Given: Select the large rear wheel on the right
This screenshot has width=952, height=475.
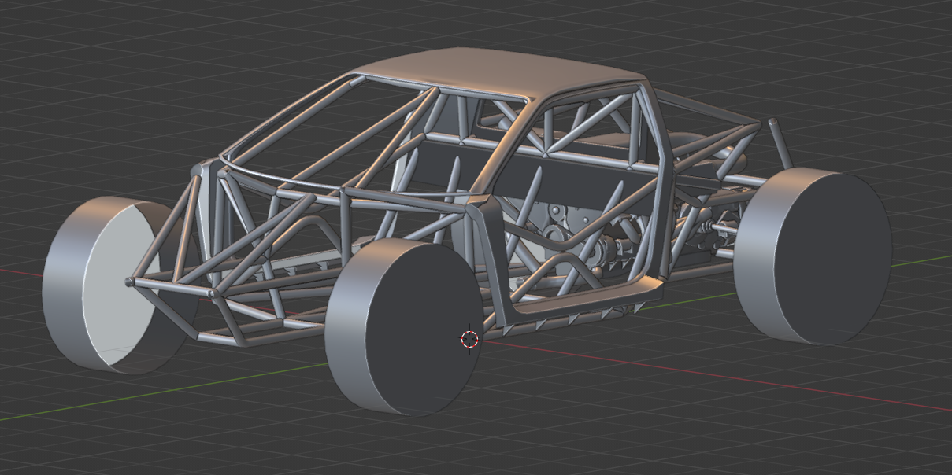Looking at the screenshot, I should coord(813,256).
